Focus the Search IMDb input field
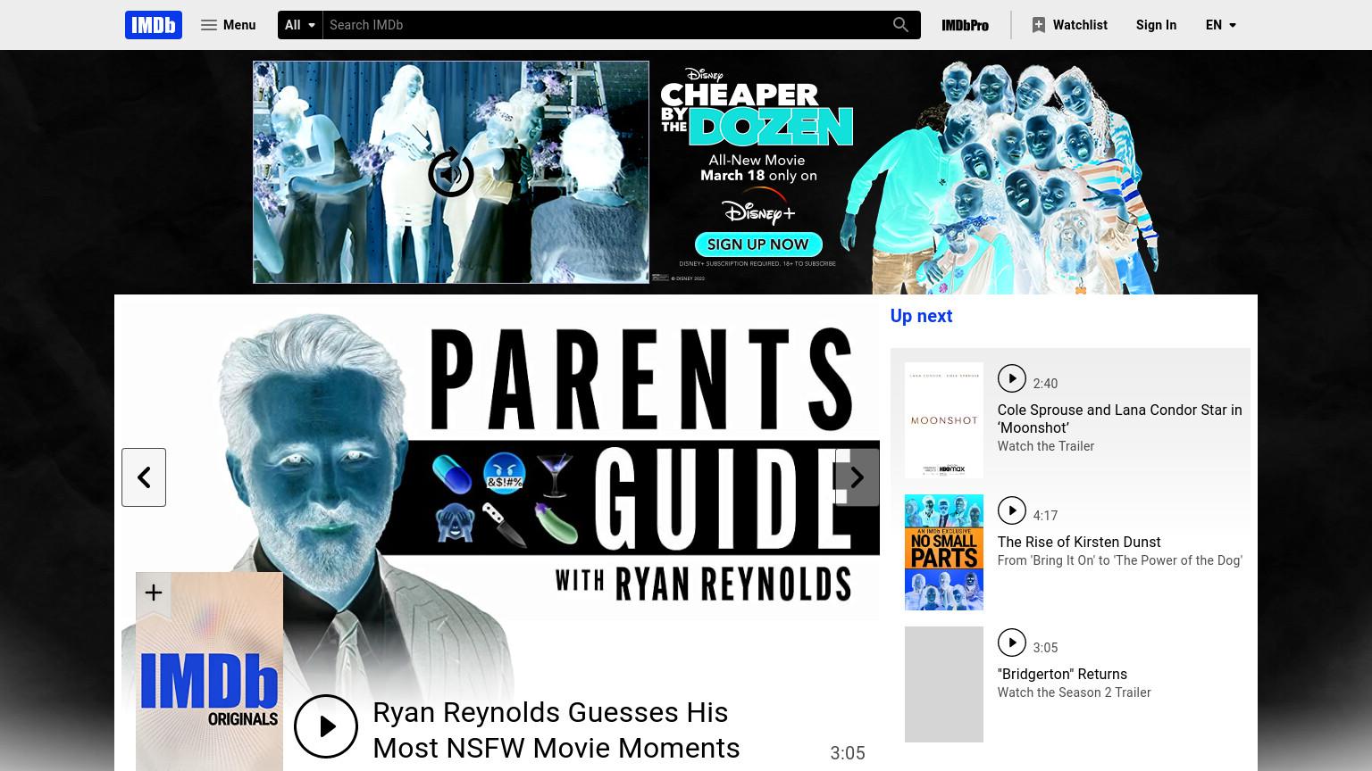1372x771 pixels. (602, 25)
